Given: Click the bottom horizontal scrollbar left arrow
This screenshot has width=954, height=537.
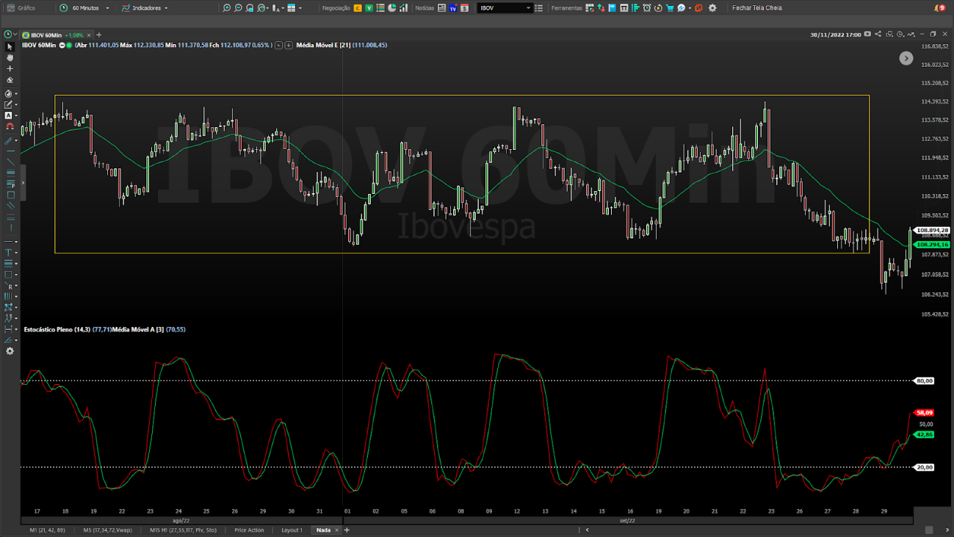Looking at the screenshot, I should pos(587,530).
